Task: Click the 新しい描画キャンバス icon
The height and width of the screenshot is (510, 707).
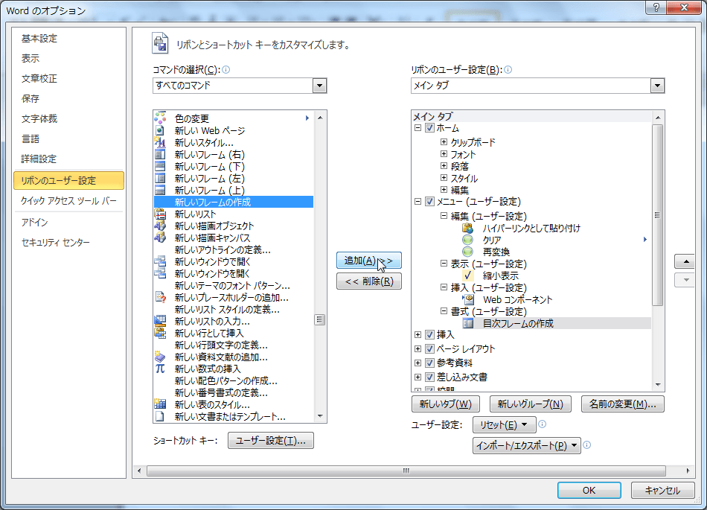Action: point(160,238)
